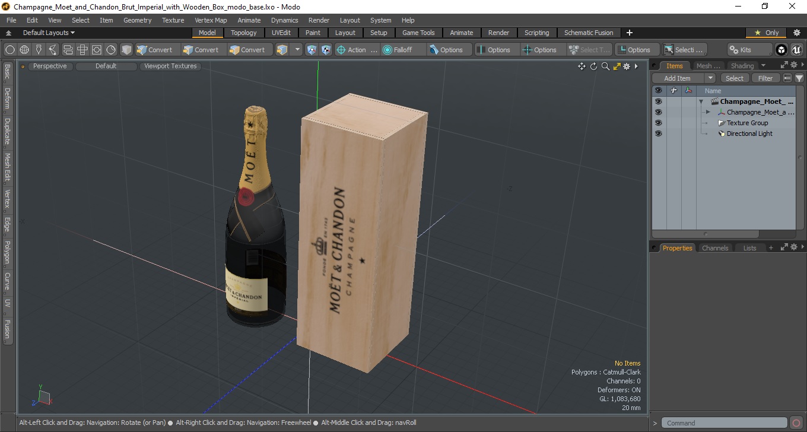
Task: Open the Viewport Textures dropdown
Action: (x=170, y=66)
